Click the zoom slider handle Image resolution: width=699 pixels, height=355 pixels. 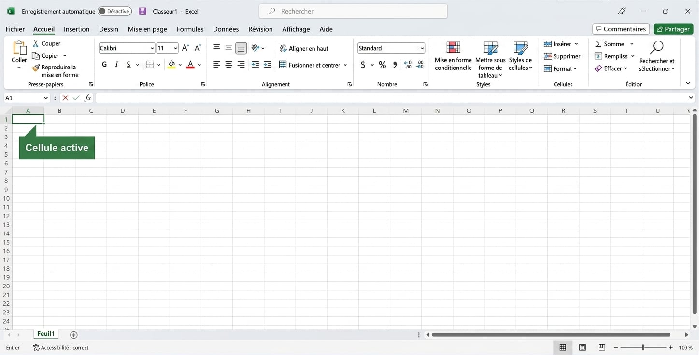click(643, 347)
